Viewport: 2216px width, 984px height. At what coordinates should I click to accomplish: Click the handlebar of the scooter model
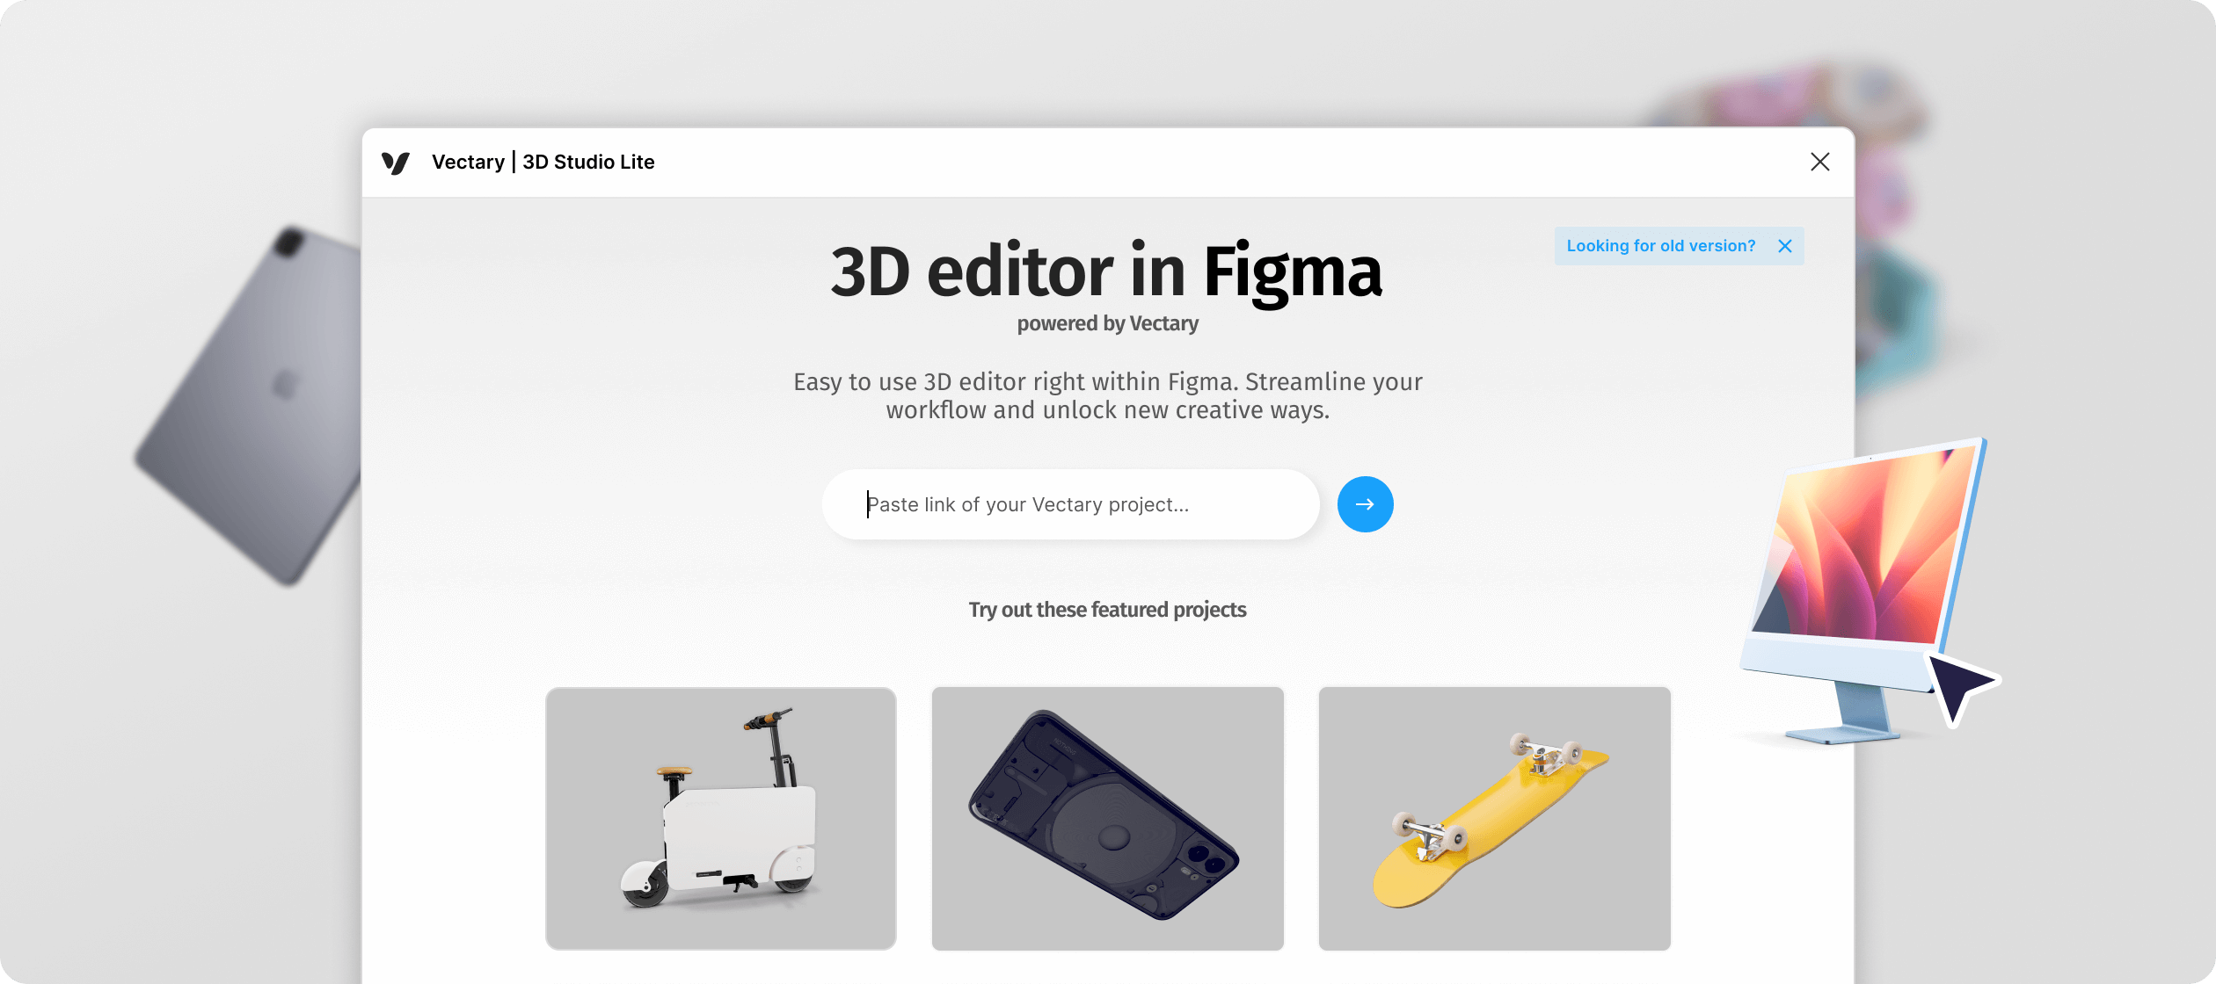[x=767, y=720]
